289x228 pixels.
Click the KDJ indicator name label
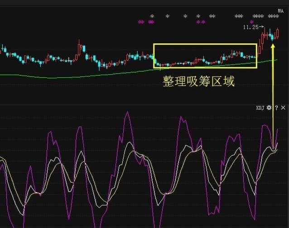click(260, 108)
